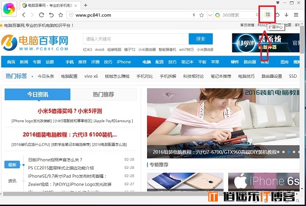Viewport: 306px width, 206px height.
Task: Open the win7技巧 keyword link
Action: pyautogui.click(x=186, y=50)
